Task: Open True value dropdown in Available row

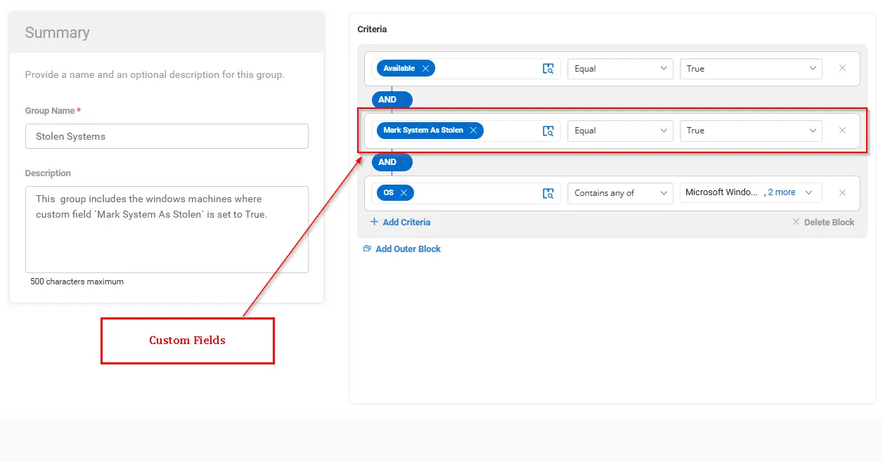Action: click(751, 69)
